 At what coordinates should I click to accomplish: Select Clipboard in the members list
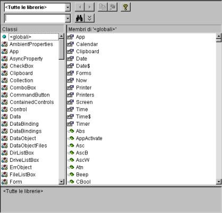[88, 52]
